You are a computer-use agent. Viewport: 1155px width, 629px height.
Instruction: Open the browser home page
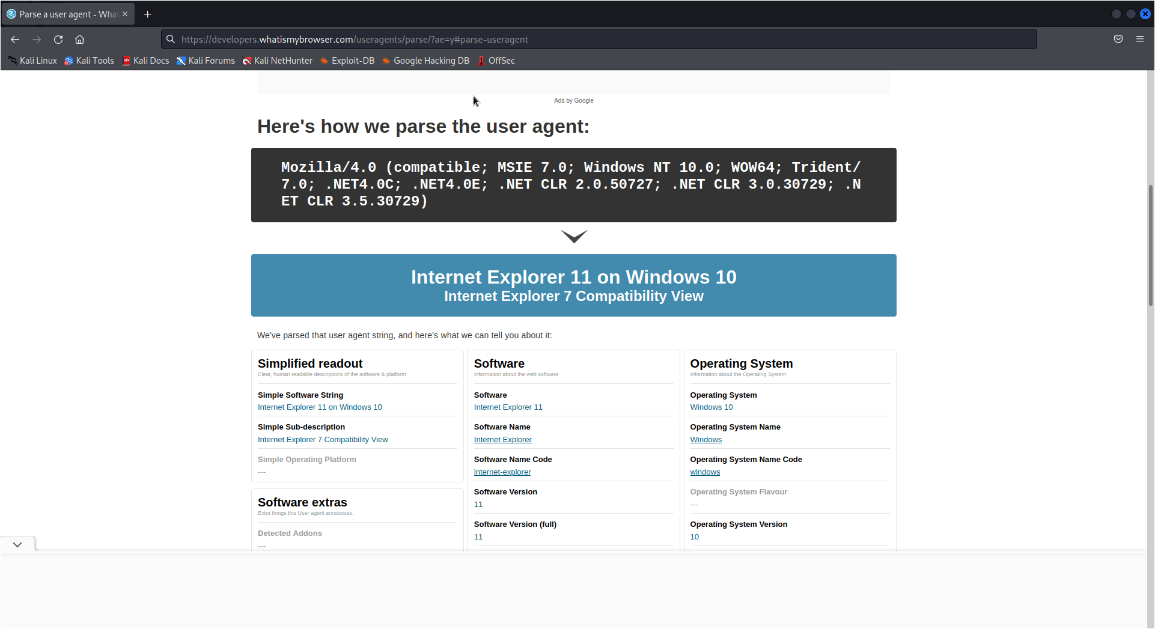point(79,40)
